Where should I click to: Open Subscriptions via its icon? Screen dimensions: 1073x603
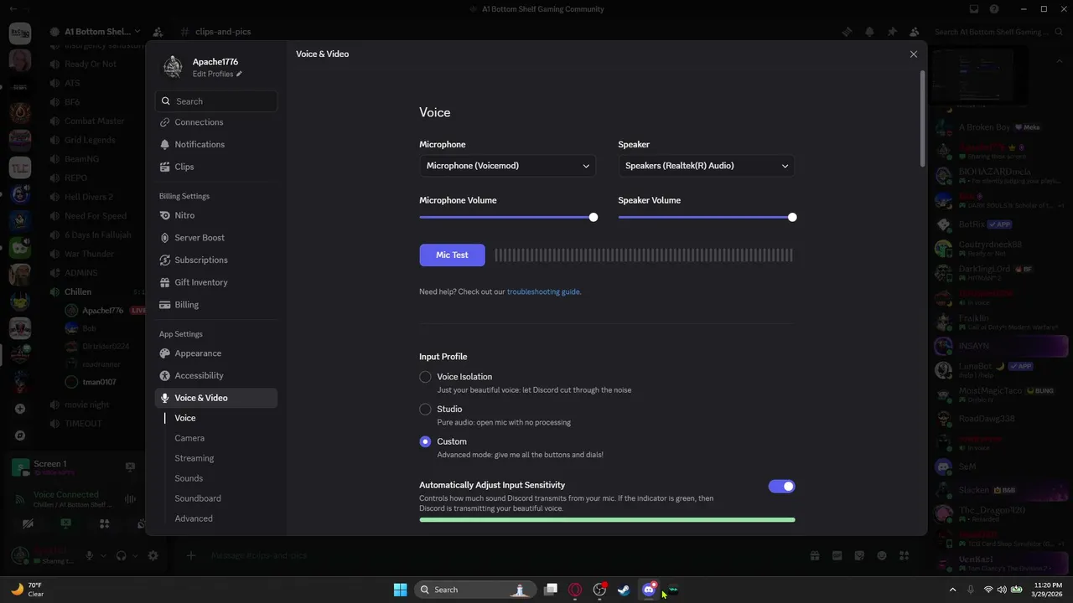coord(165,260)
